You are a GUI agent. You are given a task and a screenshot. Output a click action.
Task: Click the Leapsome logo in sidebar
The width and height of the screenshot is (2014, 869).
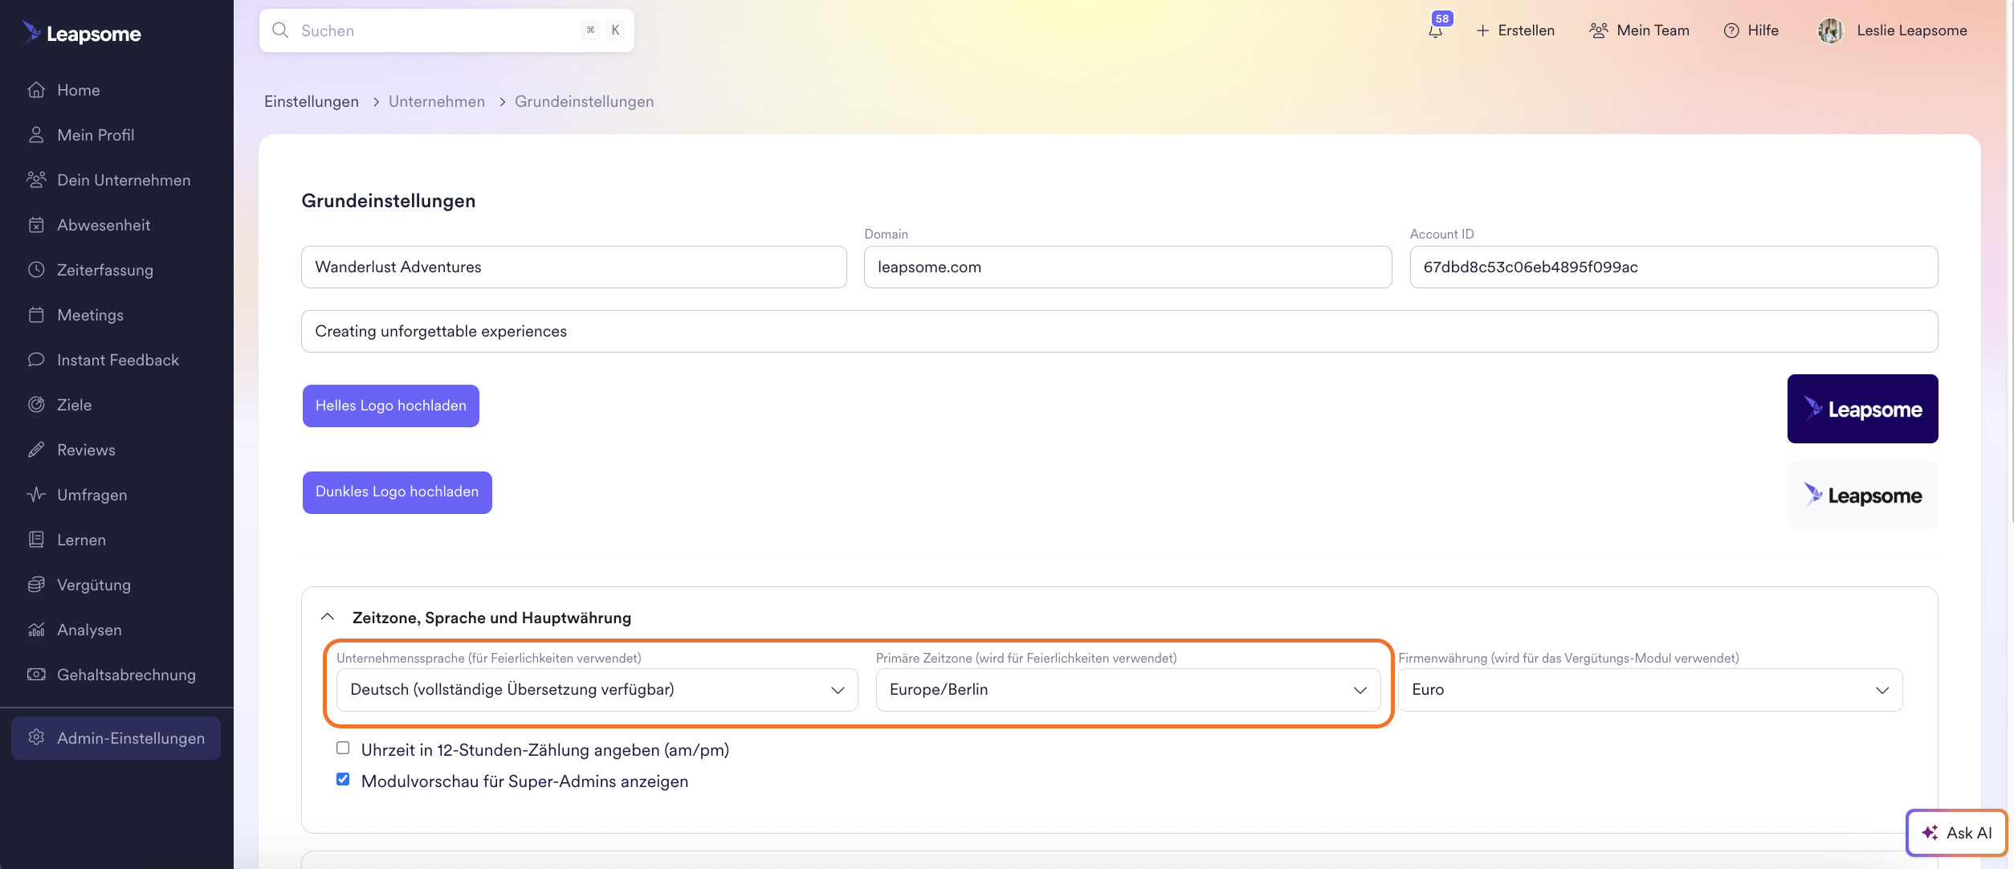tap(82, 33)
